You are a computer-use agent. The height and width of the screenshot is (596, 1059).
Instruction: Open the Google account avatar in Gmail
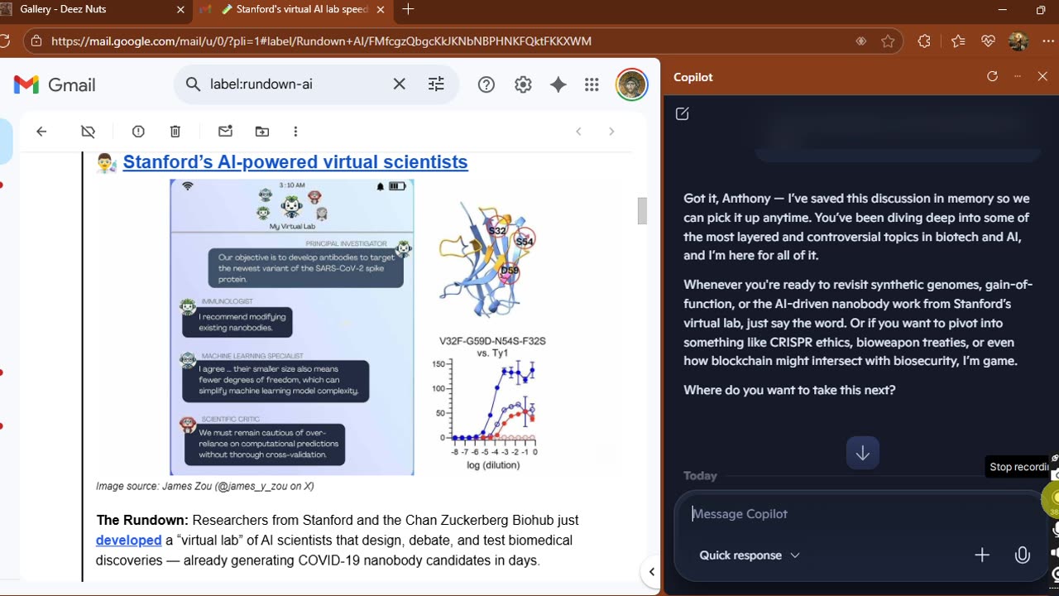pyautogui.click(x=631, y=84)
